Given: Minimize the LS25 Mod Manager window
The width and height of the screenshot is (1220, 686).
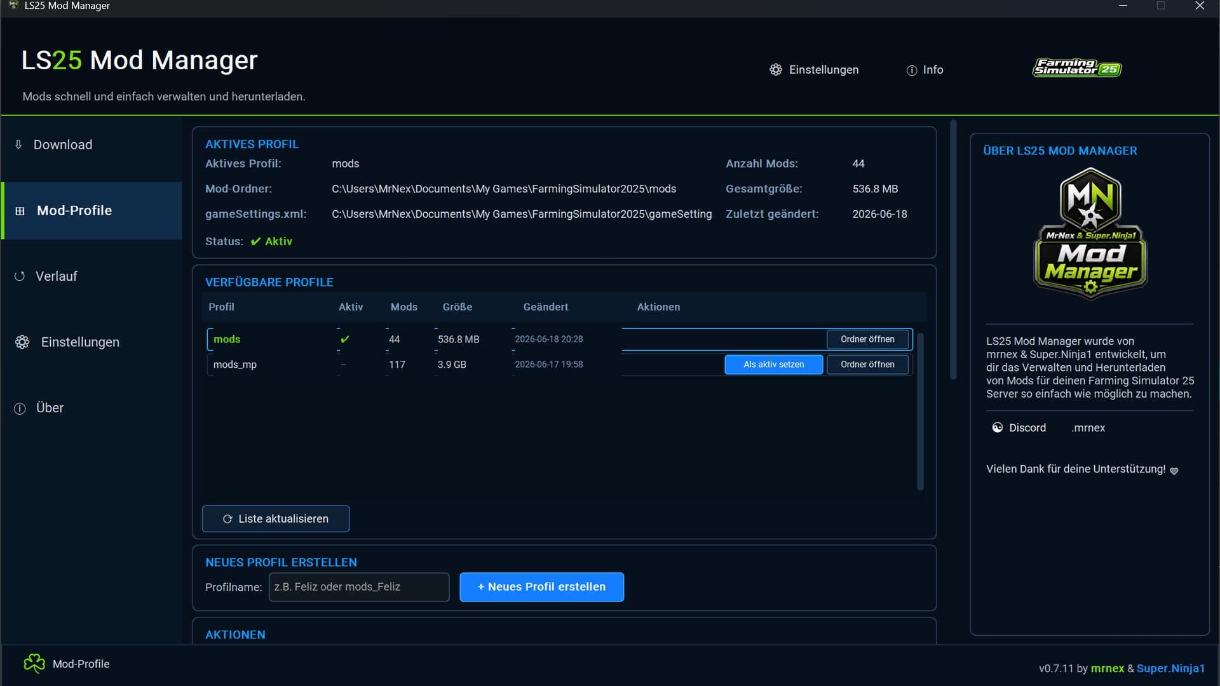Looking at the screenshot, I should [1123, 6].
